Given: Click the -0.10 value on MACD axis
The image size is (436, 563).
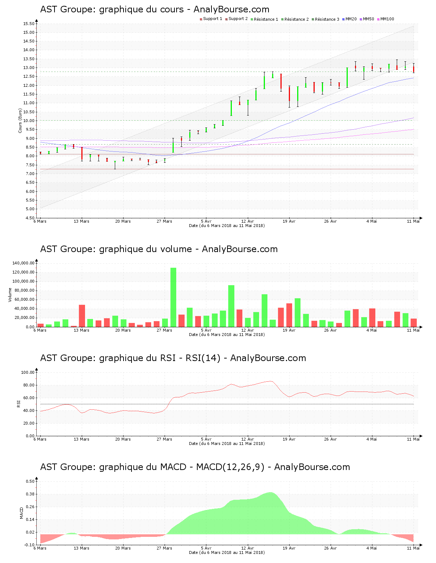Looking at the screenshot, I should pyautogui.click(x=29, y=545).
